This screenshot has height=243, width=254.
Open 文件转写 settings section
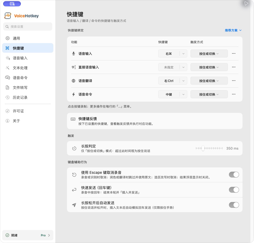tap(28, 87)
